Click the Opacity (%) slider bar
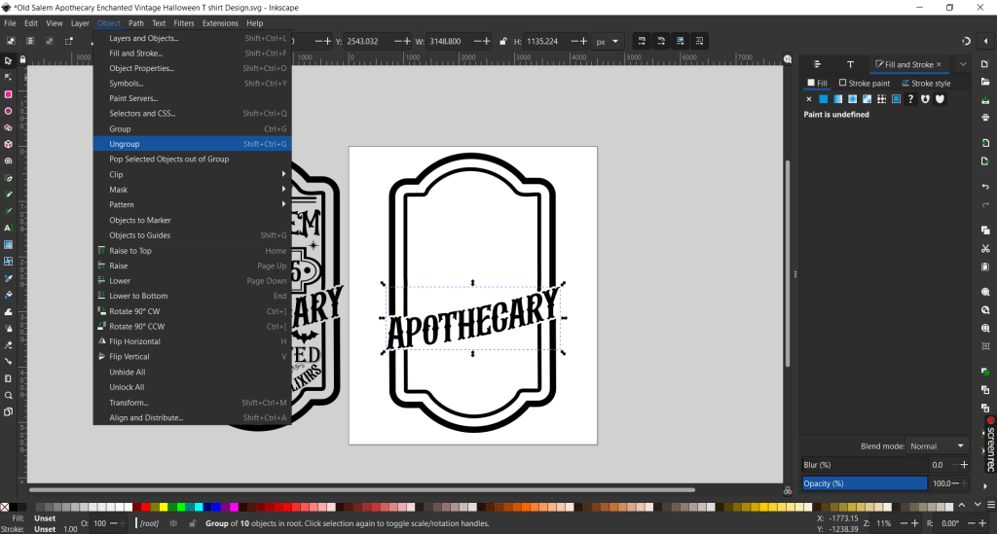 click(x=864, y=483)
